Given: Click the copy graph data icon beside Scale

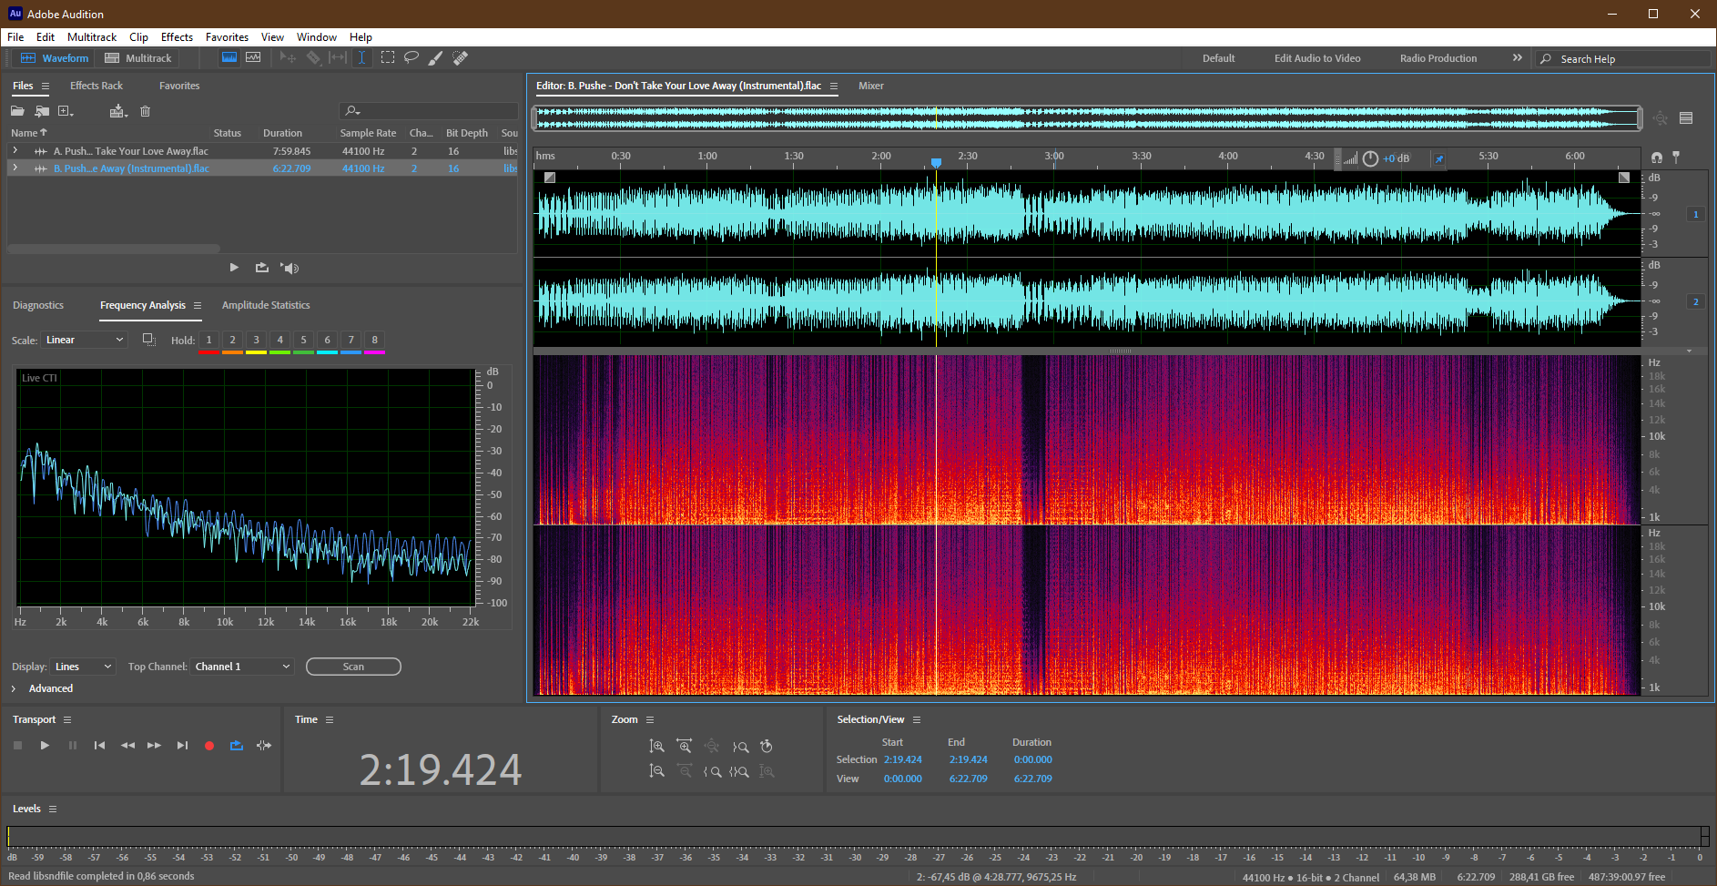Looking at the screenshot, I should pyautogui.click(x=149, y=340).
